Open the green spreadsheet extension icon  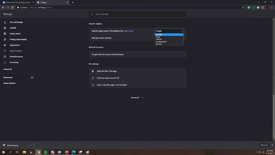(x=254, y=8)
